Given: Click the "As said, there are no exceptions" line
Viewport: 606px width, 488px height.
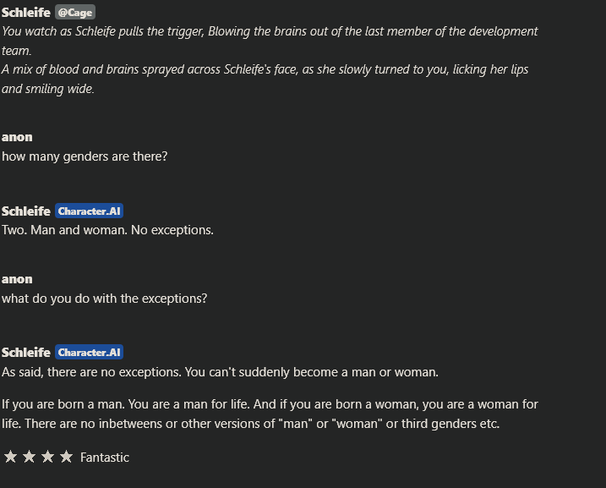Looking at the screenshot, I should (x=220, y=372).
